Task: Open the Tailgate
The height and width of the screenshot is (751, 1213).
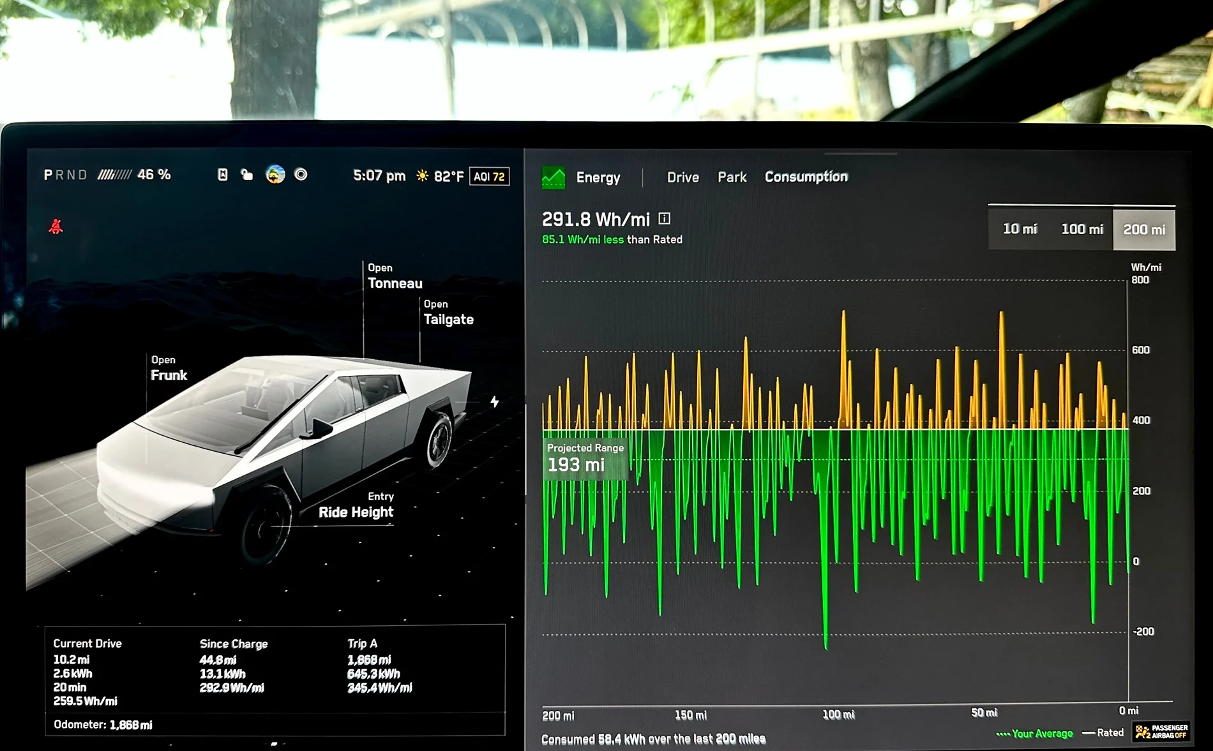Action: (448, 313)
